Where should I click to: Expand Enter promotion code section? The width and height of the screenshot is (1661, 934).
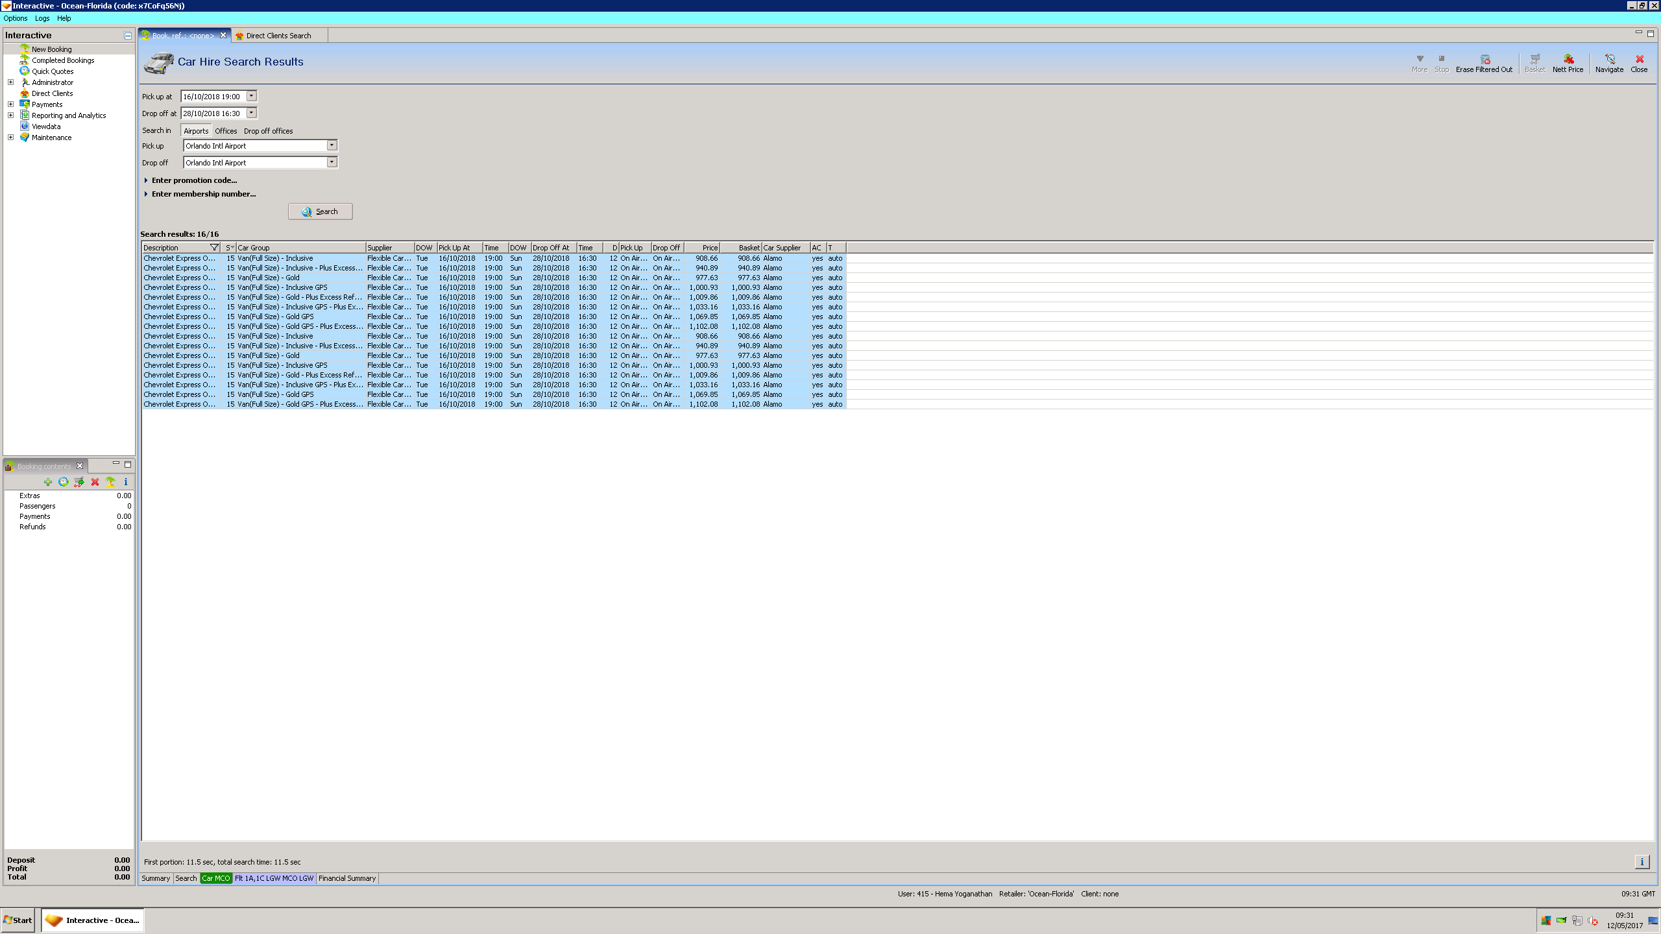(x=194, y=180)
